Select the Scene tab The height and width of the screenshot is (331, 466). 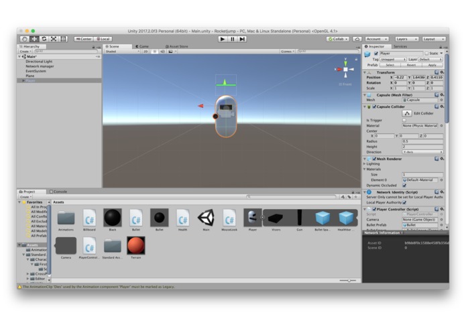click(x=112, y=46)
